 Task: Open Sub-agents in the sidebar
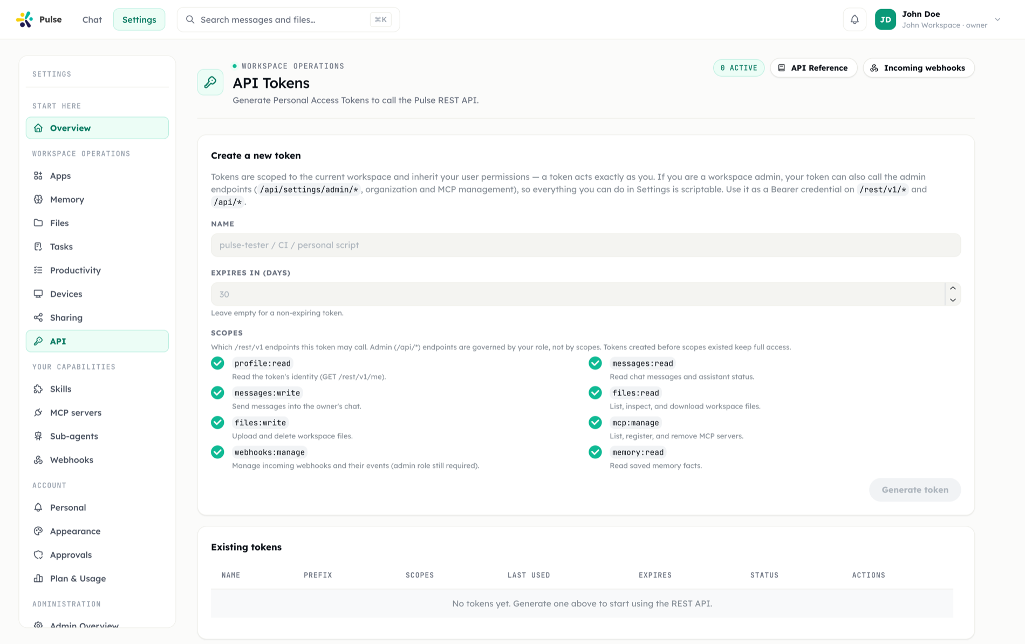pos(97,436)
